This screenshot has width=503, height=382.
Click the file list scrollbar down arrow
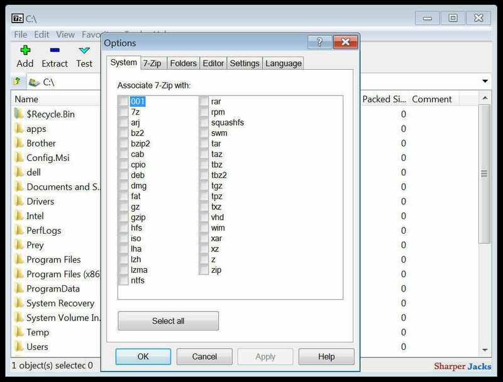[x=485, y=350]
